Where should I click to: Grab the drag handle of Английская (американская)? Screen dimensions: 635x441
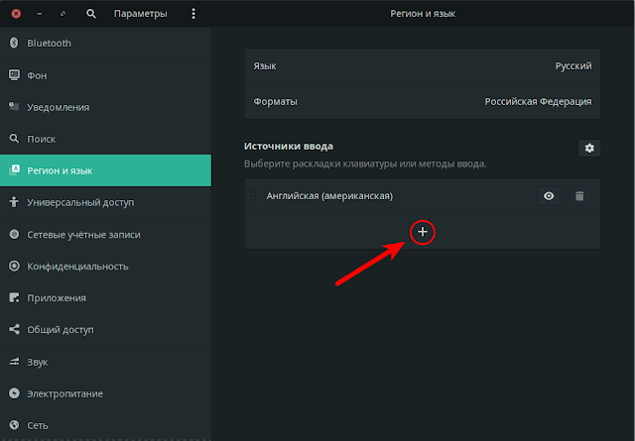point(254,196)
